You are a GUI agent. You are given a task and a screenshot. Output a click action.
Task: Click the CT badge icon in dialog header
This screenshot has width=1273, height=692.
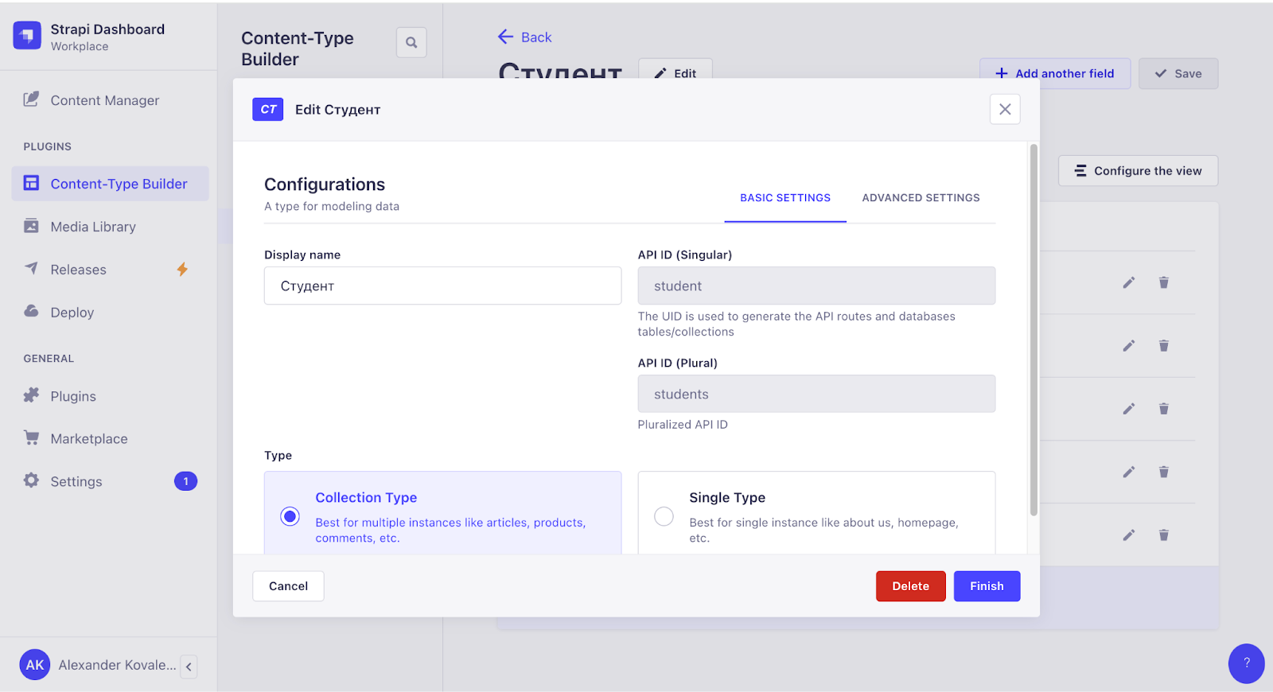click(x=268, y=109)
